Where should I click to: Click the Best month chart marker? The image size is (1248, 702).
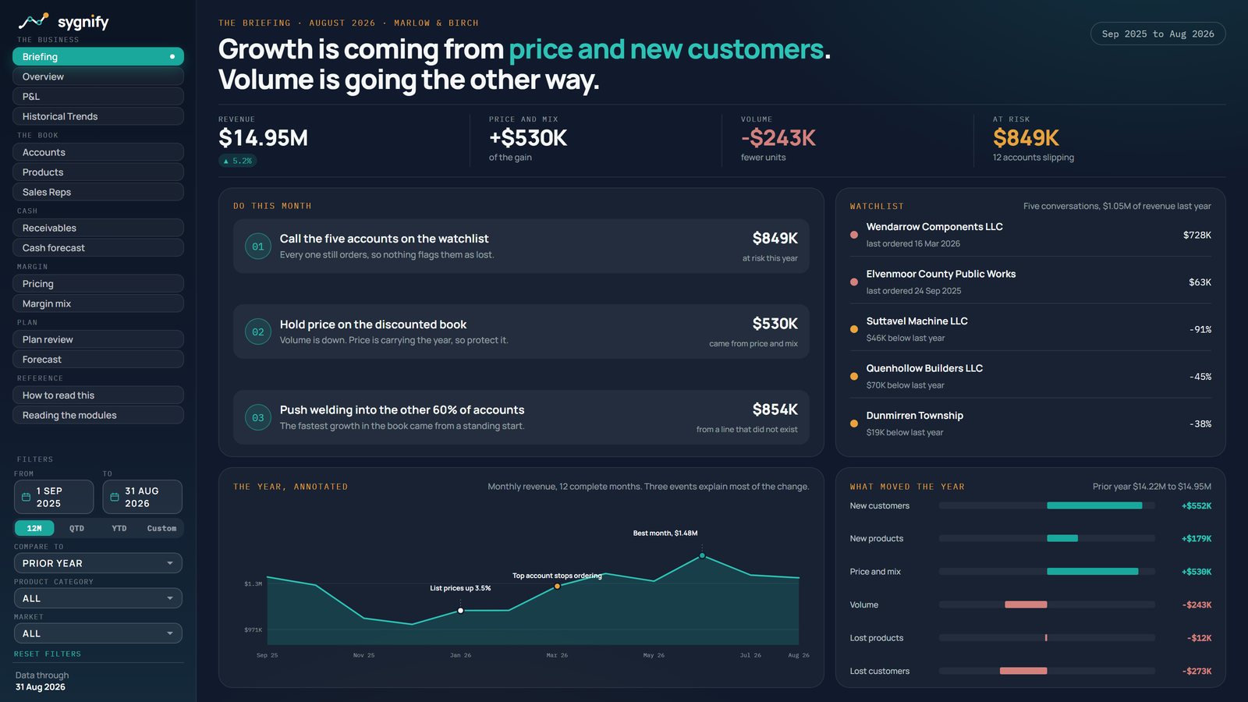point(702,555)
